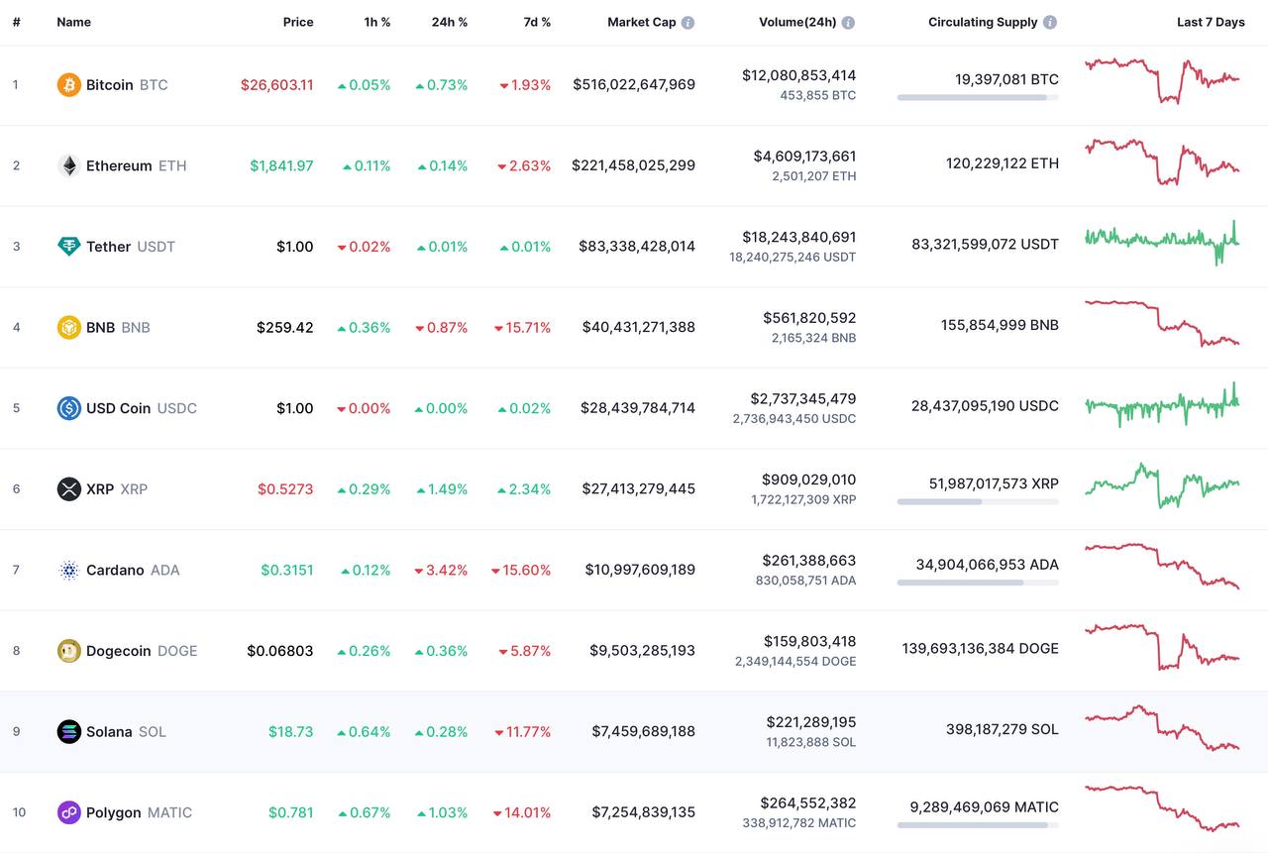Sort by 7d % column header
Viewport: 1268px width, 853px height.
pyautogui.click(x=537, y=22)
